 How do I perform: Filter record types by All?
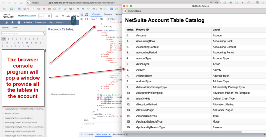point(3,39)
